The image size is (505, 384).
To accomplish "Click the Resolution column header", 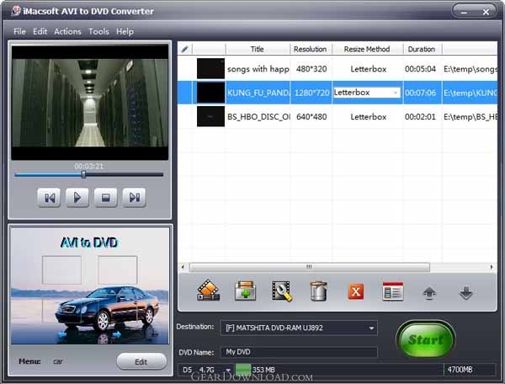I will pyautogui.click(x=311, y=49).
